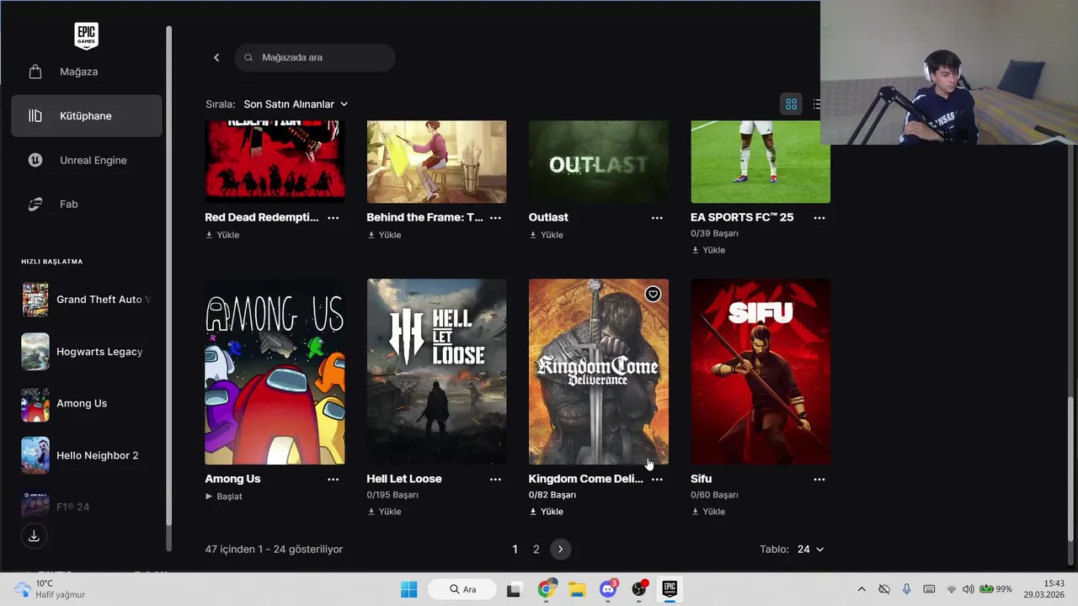Click the Mağazada ara search field
Image resolution: width=1078 pixels, height=606 pixels.
pos(315,57)
